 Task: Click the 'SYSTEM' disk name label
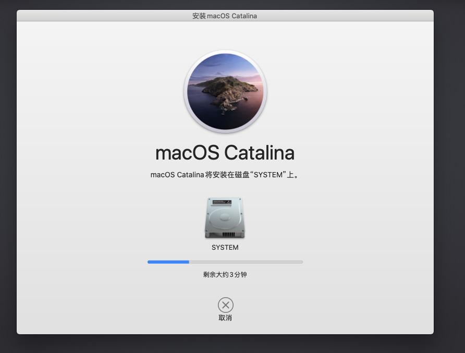pos(225,247)
